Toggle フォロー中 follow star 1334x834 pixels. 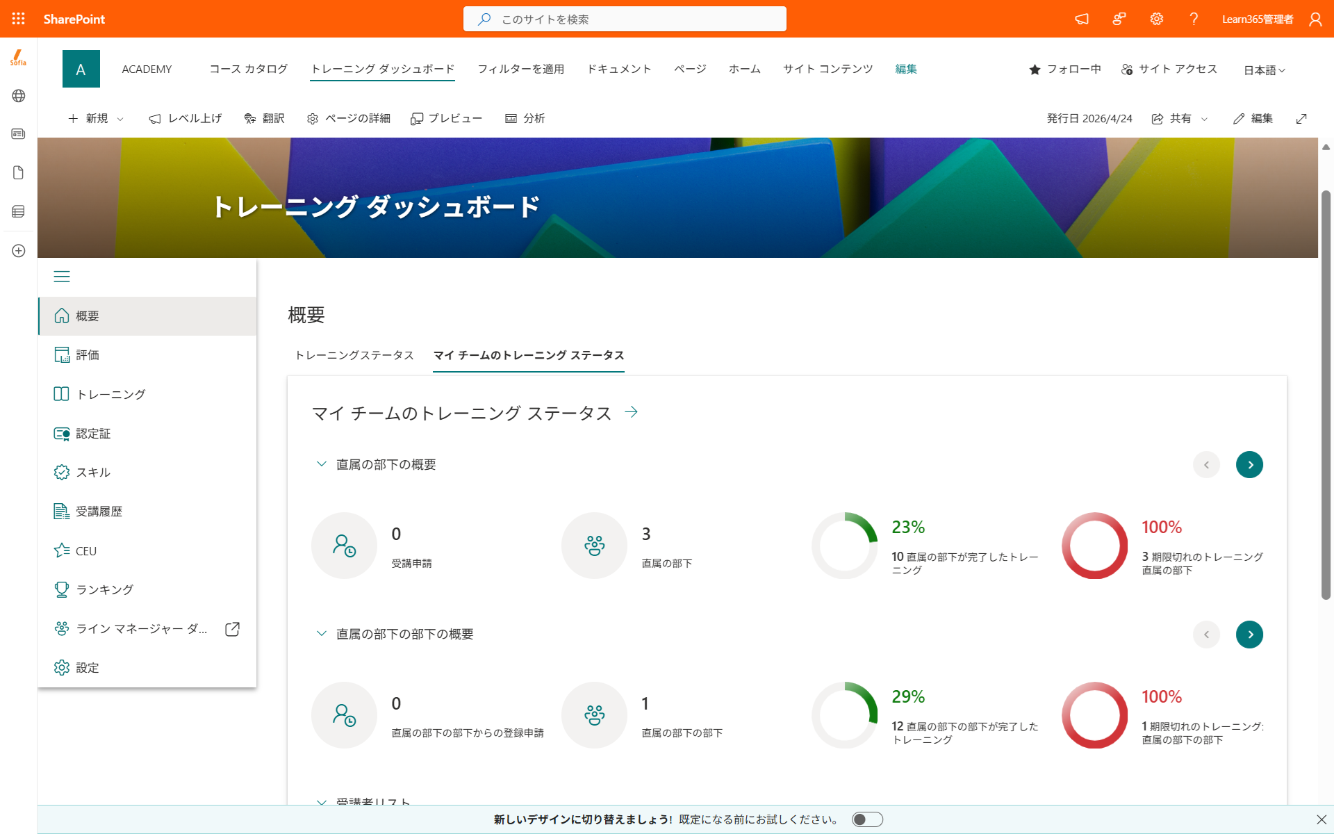pyautogui.click(x=1065, y=69)
